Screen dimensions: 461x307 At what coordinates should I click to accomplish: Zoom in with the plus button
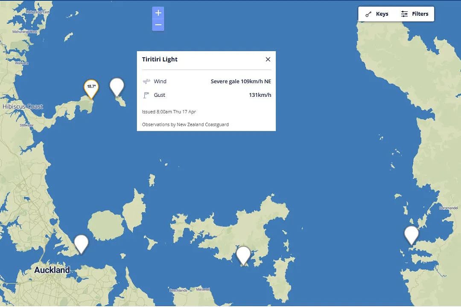pos(158,13)
